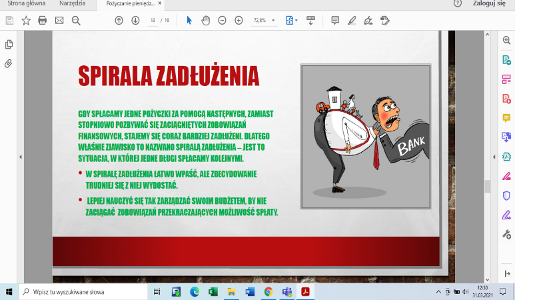Toggle the page thumbnails panel
This screenshot has width=533, height=300.
coord(9,45)
